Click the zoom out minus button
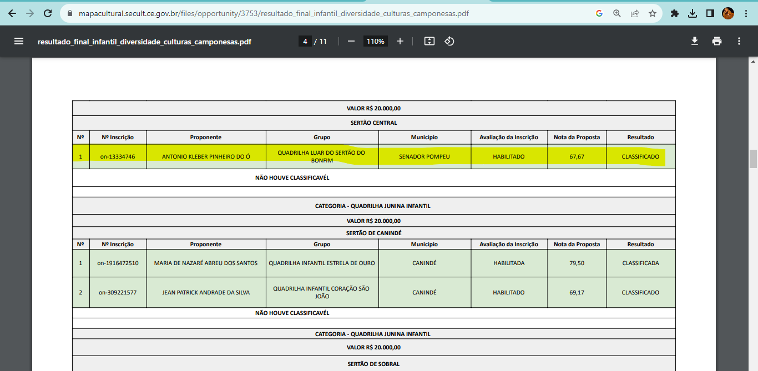The height and width of the screenshot is (371, 758). click(x=351, y=41)
